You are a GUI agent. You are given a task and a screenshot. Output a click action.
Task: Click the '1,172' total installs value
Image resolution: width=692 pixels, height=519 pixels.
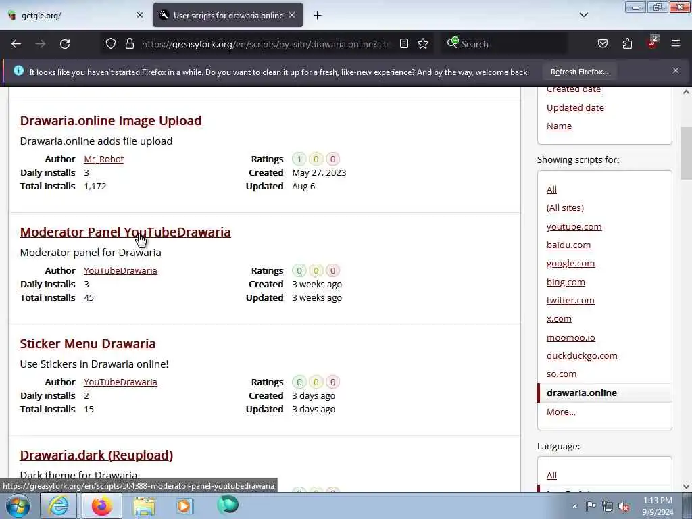95,187
